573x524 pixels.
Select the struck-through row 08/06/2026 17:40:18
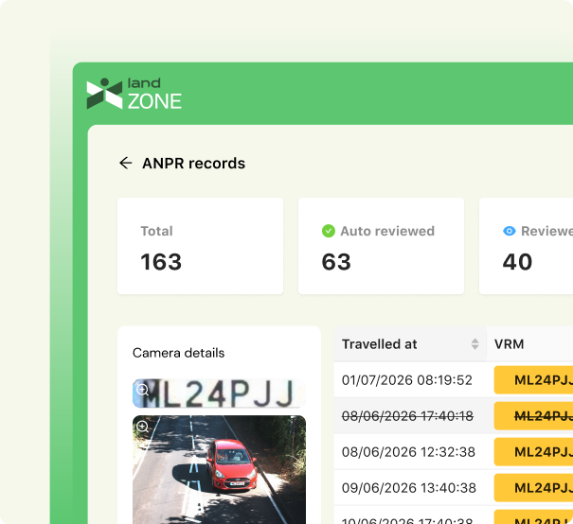(453, 415)
